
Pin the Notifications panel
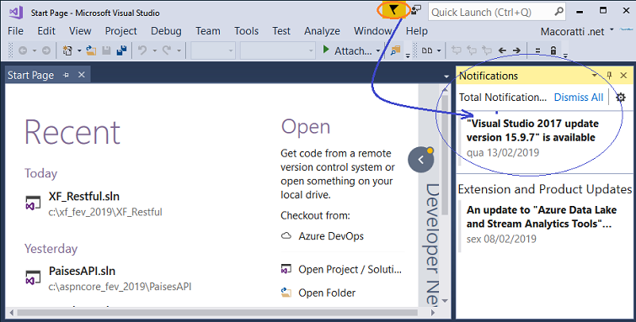(609, 76)
